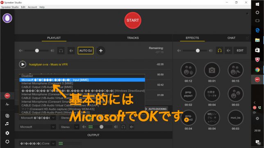Trigger the 00:01 camera shutter effect
Viewport: 264px width, 148px height.
click(x=212, y=70)
